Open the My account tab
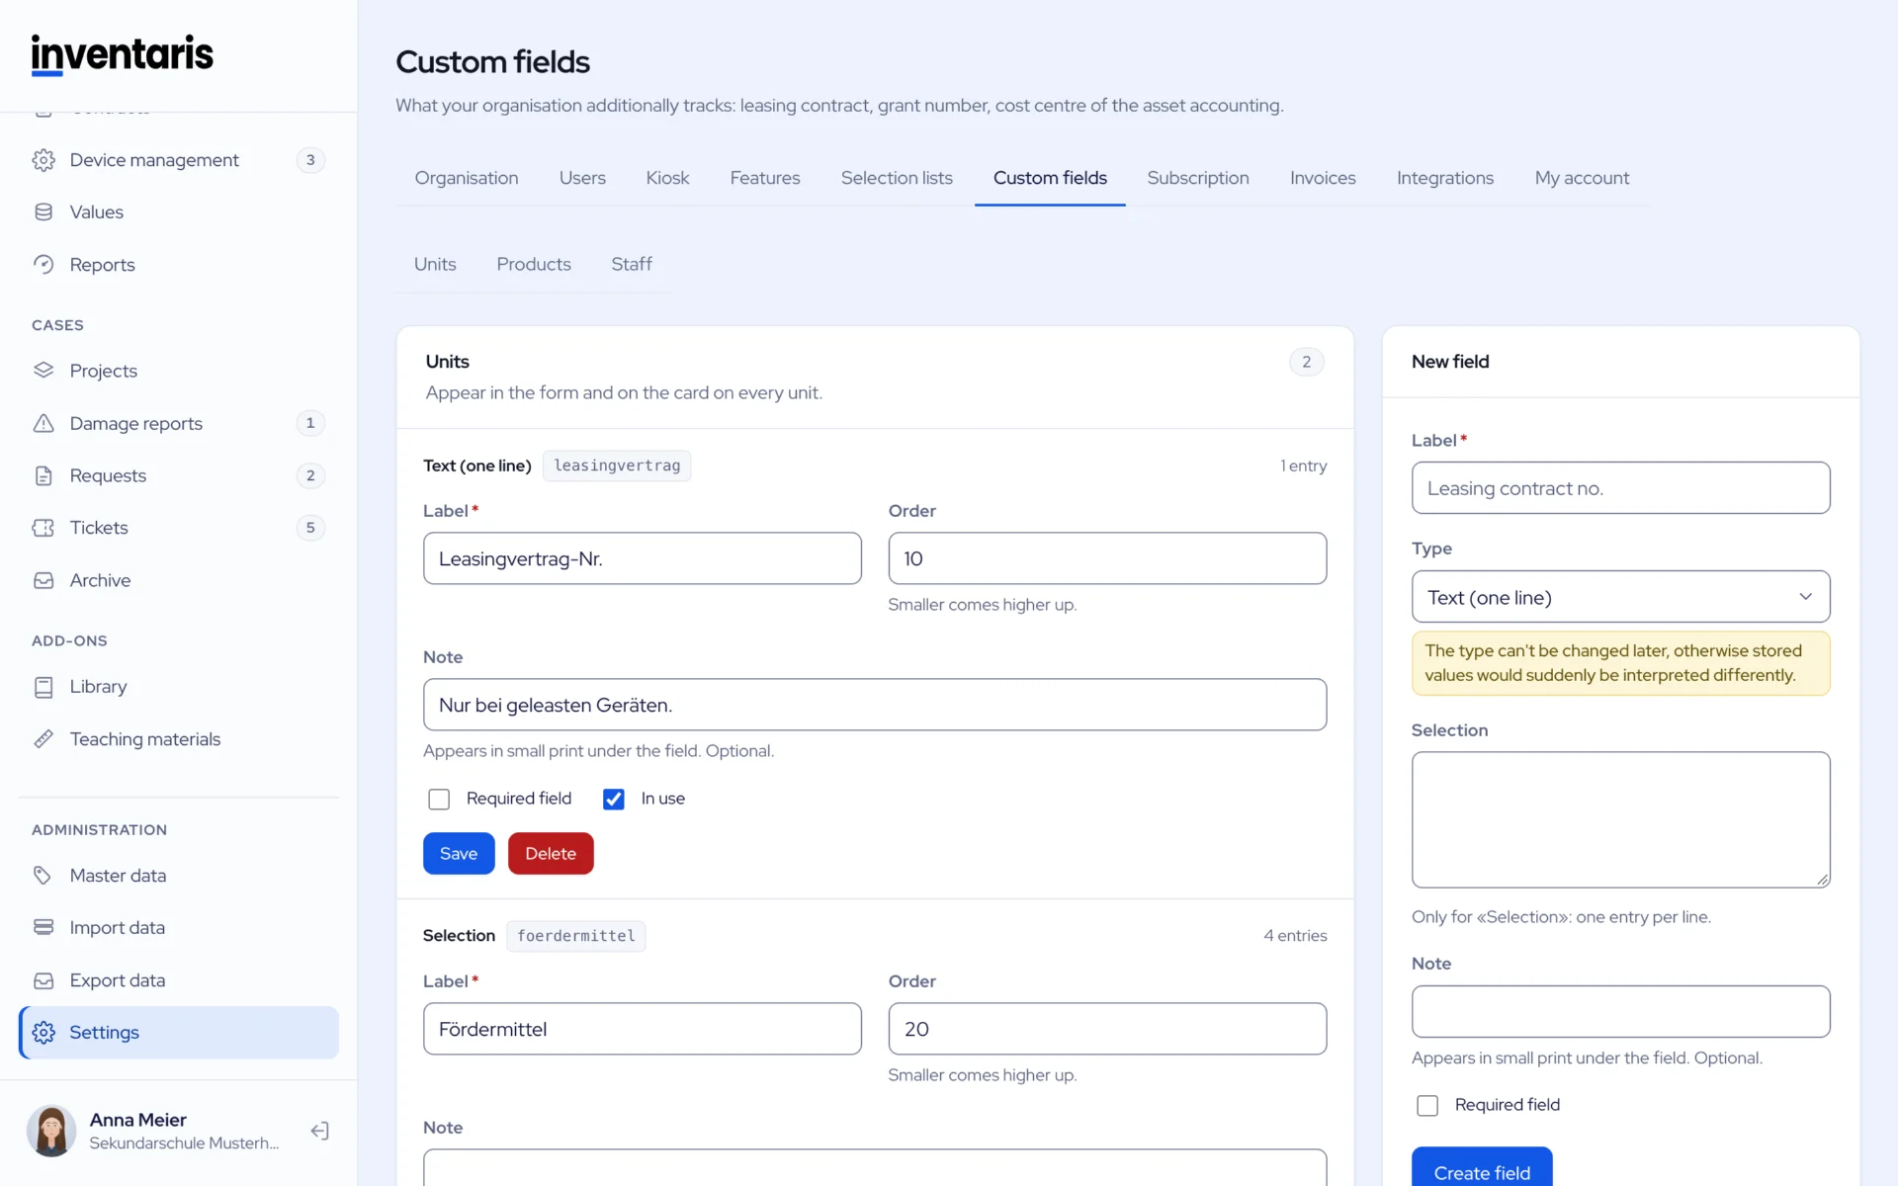This screenshot has height=1186, width=1898. click(1582, 178)
